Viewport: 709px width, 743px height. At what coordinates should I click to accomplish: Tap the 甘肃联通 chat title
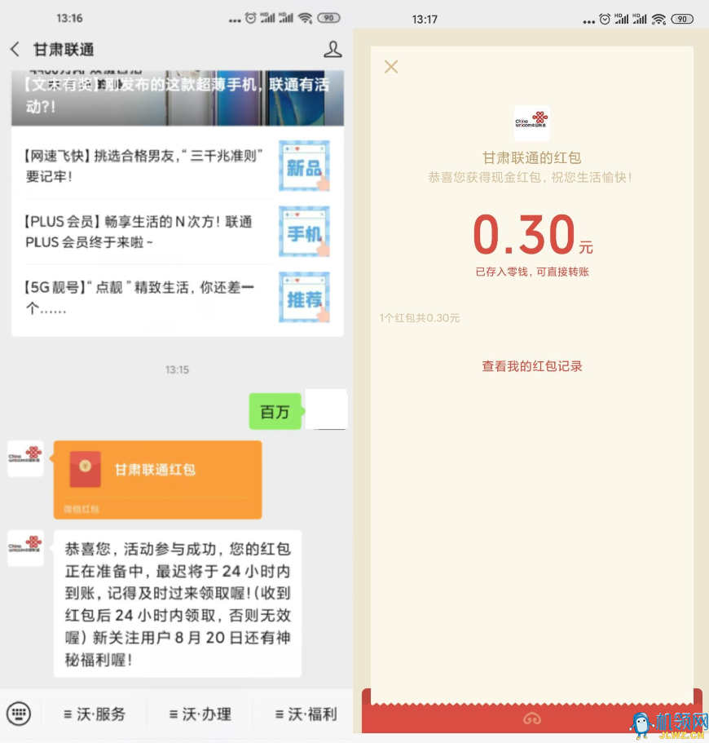click(64, 49)
